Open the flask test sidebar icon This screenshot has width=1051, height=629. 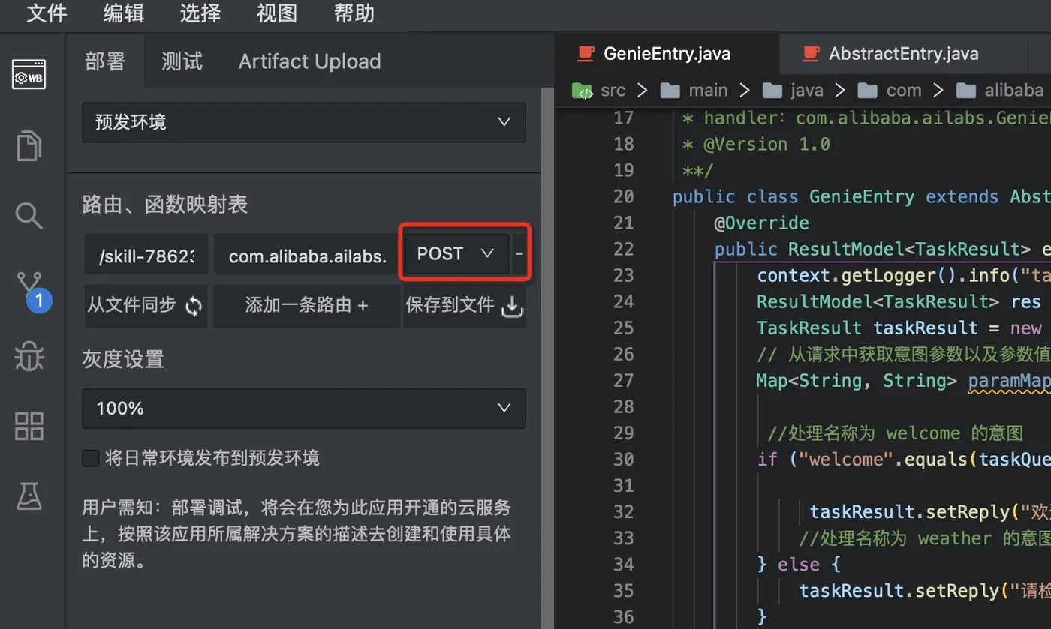click(29, 496)
